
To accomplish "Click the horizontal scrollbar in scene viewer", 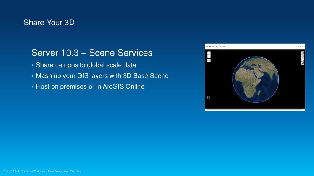I will (255, 110).
